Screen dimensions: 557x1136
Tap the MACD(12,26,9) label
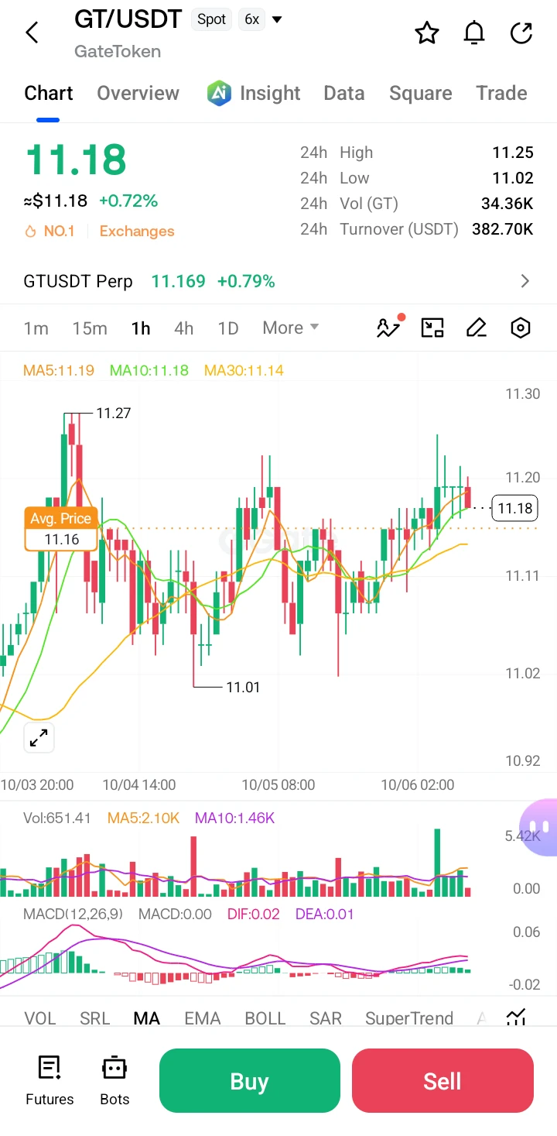[x=73, y=914]
